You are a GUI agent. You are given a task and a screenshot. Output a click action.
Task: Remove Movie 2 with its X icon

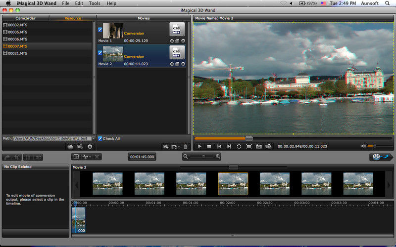pos(183,64)
